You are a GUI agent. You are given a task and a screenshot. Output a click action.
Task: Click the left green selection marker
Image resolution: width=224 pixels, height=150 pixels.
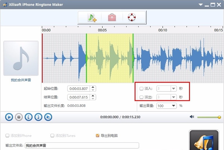(x=86, y=58)
